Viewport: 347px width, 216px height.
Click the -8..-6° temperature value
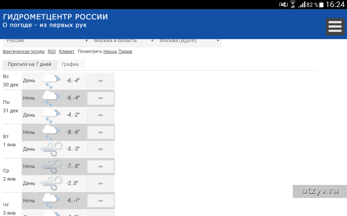click(x=73, y=132)
